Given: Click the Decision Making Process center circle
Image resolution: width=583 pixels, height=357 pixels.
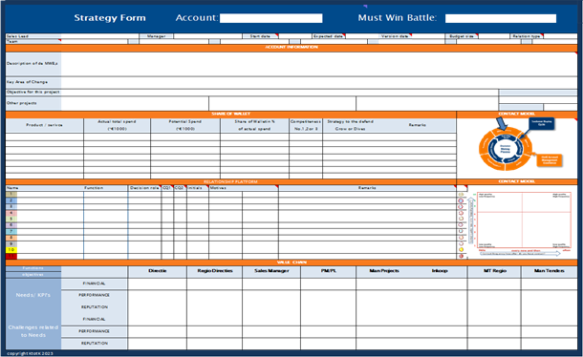Looking at the screenshot, I should coord(505,149).
